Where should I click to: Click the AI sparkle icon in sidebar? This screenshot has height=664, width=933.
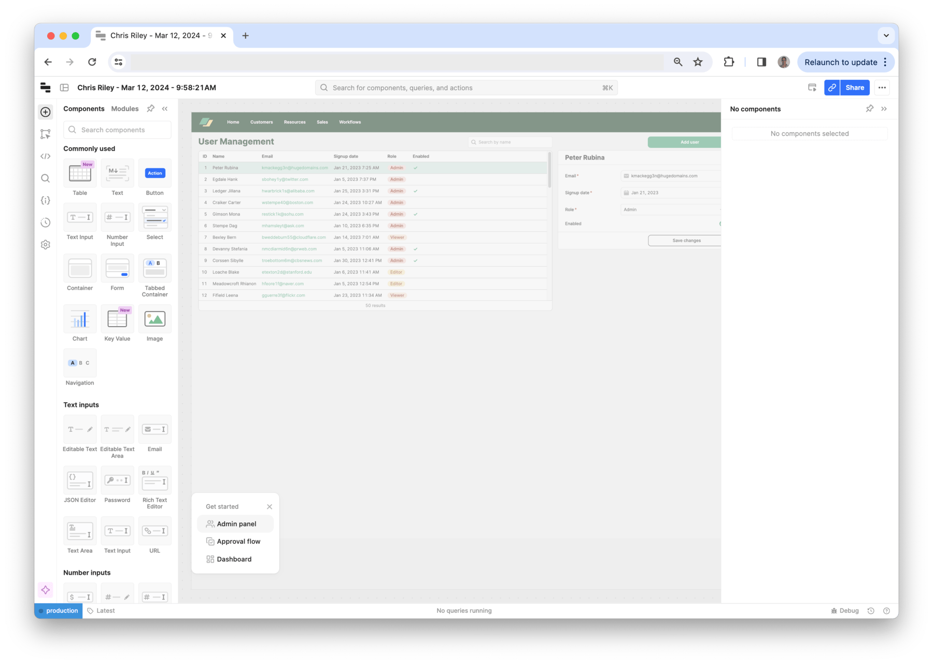coord(46,590)
